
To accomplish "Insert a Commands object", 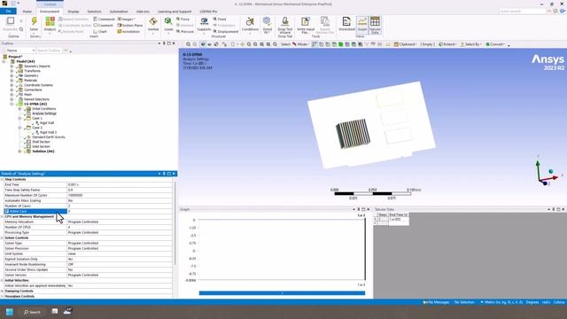I will pyautogui.click(x=105, y=19).
